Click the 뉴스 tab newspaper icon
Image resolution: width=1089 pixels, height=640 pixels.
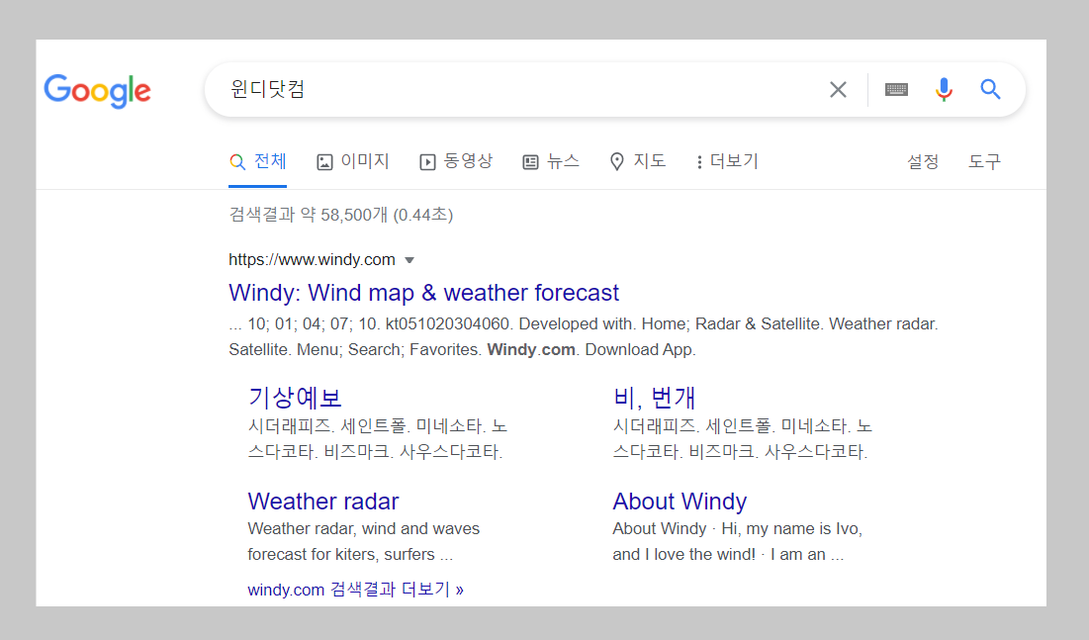(x=530, y=162)
